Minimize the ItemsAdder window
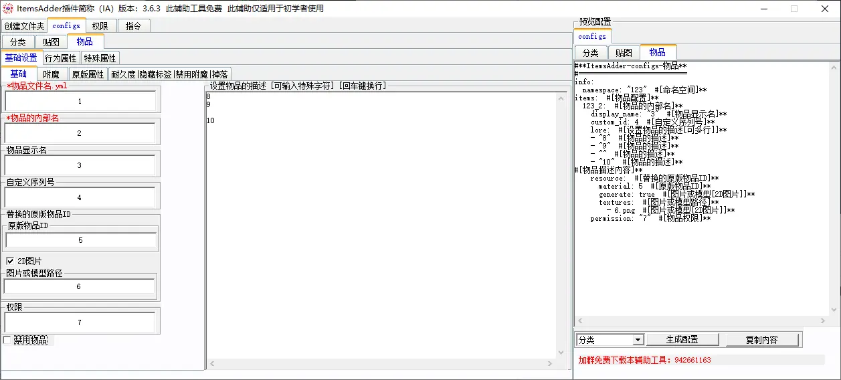 point(763,9)
